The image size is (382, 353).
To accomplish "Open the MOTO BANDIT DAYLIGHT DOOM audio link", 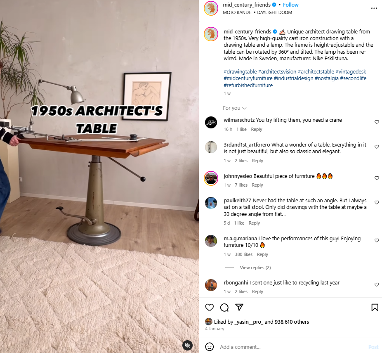I will tap(257, 12).
